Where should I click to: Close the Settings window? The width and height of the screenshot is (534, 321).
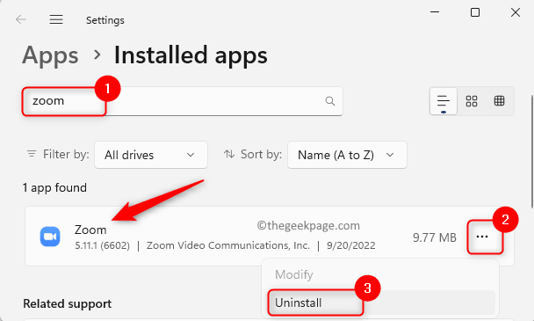[x=516, y=12]
